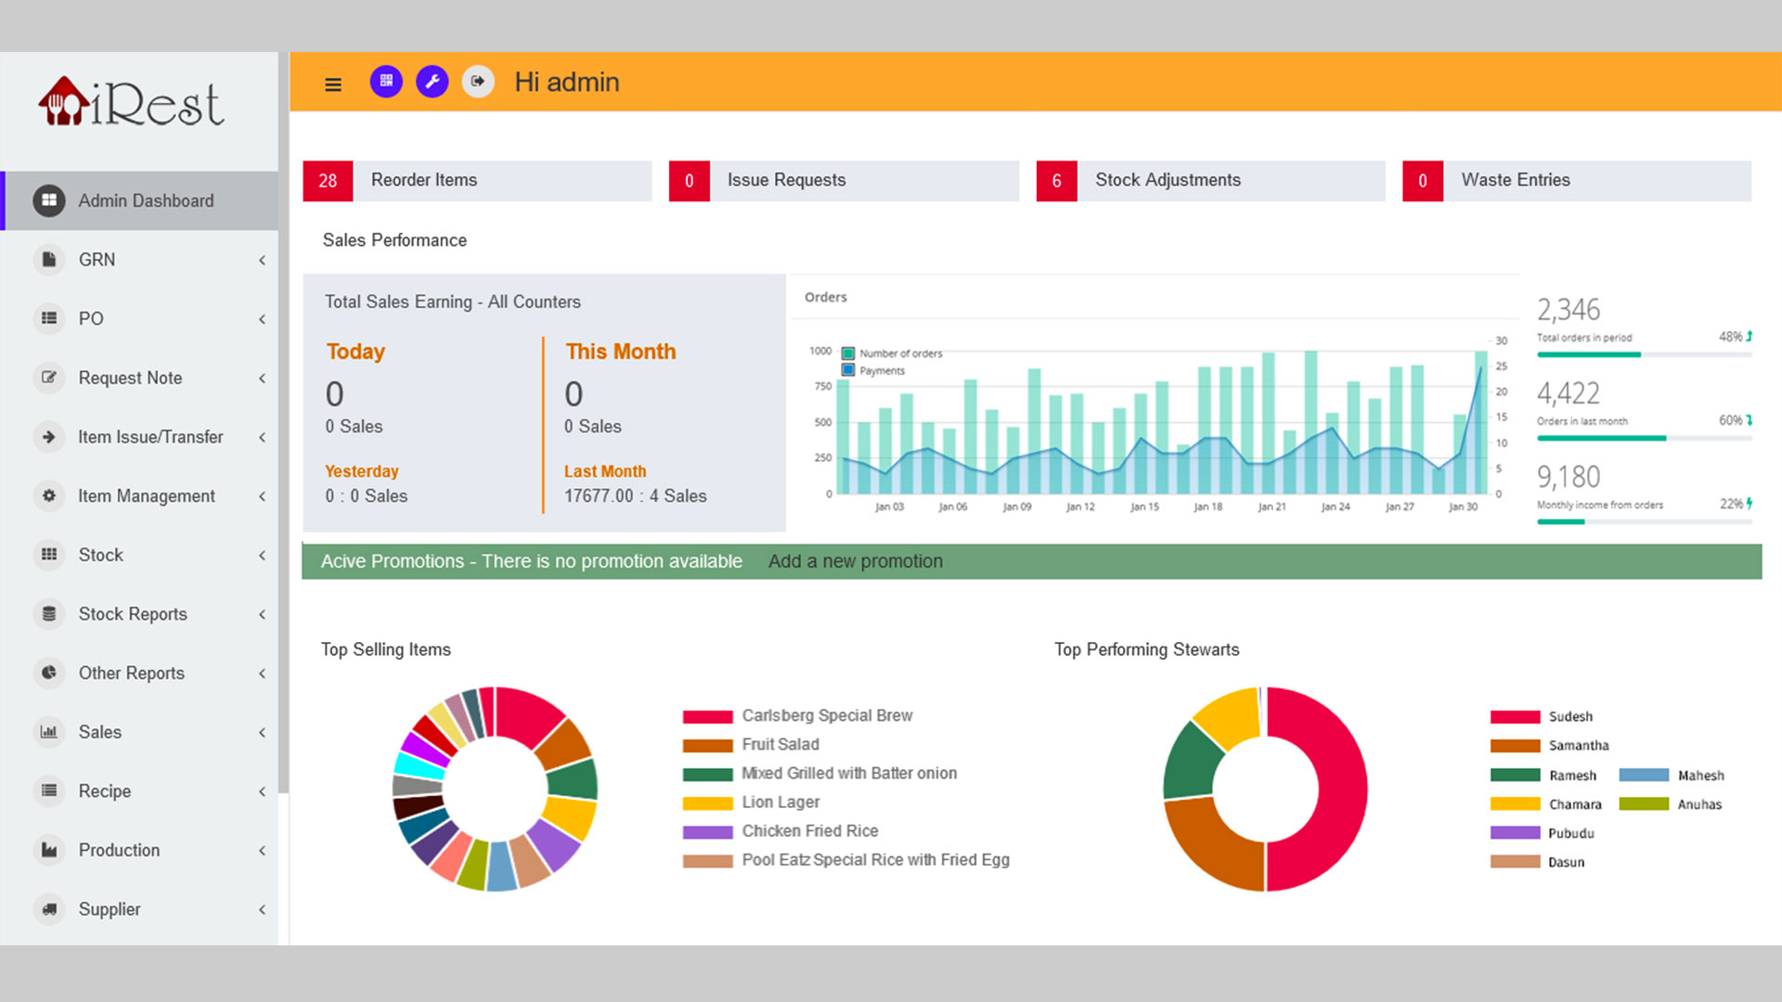Open the Stock Reports menu item

(139, 614)
